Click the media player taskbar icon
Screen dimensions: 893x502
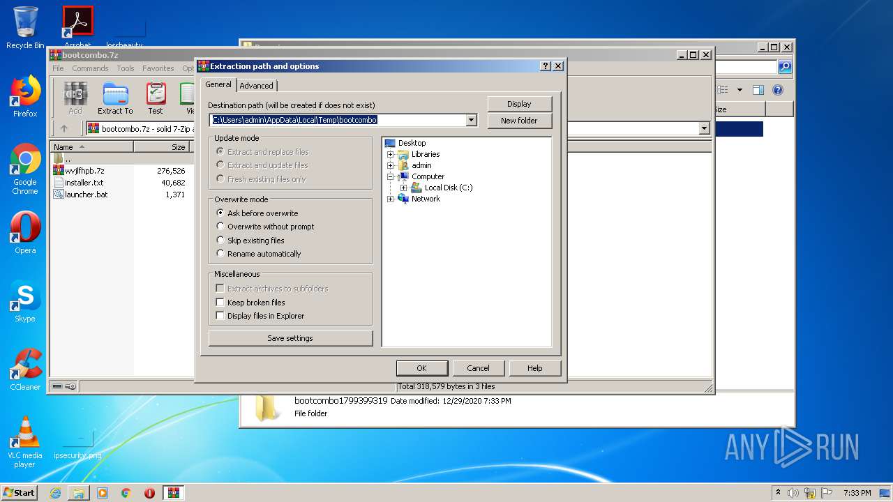[103, 493]
